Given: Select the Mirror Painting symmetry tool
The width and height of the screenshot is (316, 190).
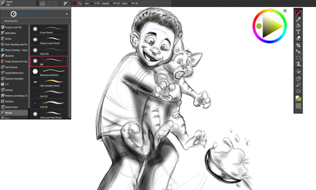Looking at the screenshot, I should click(x=298, y=72).
